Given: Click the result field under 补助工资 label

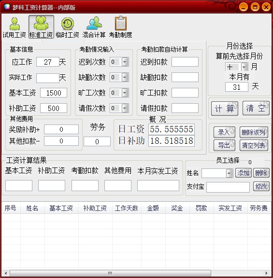Looking at the screenshot, I should click(52, 186).
